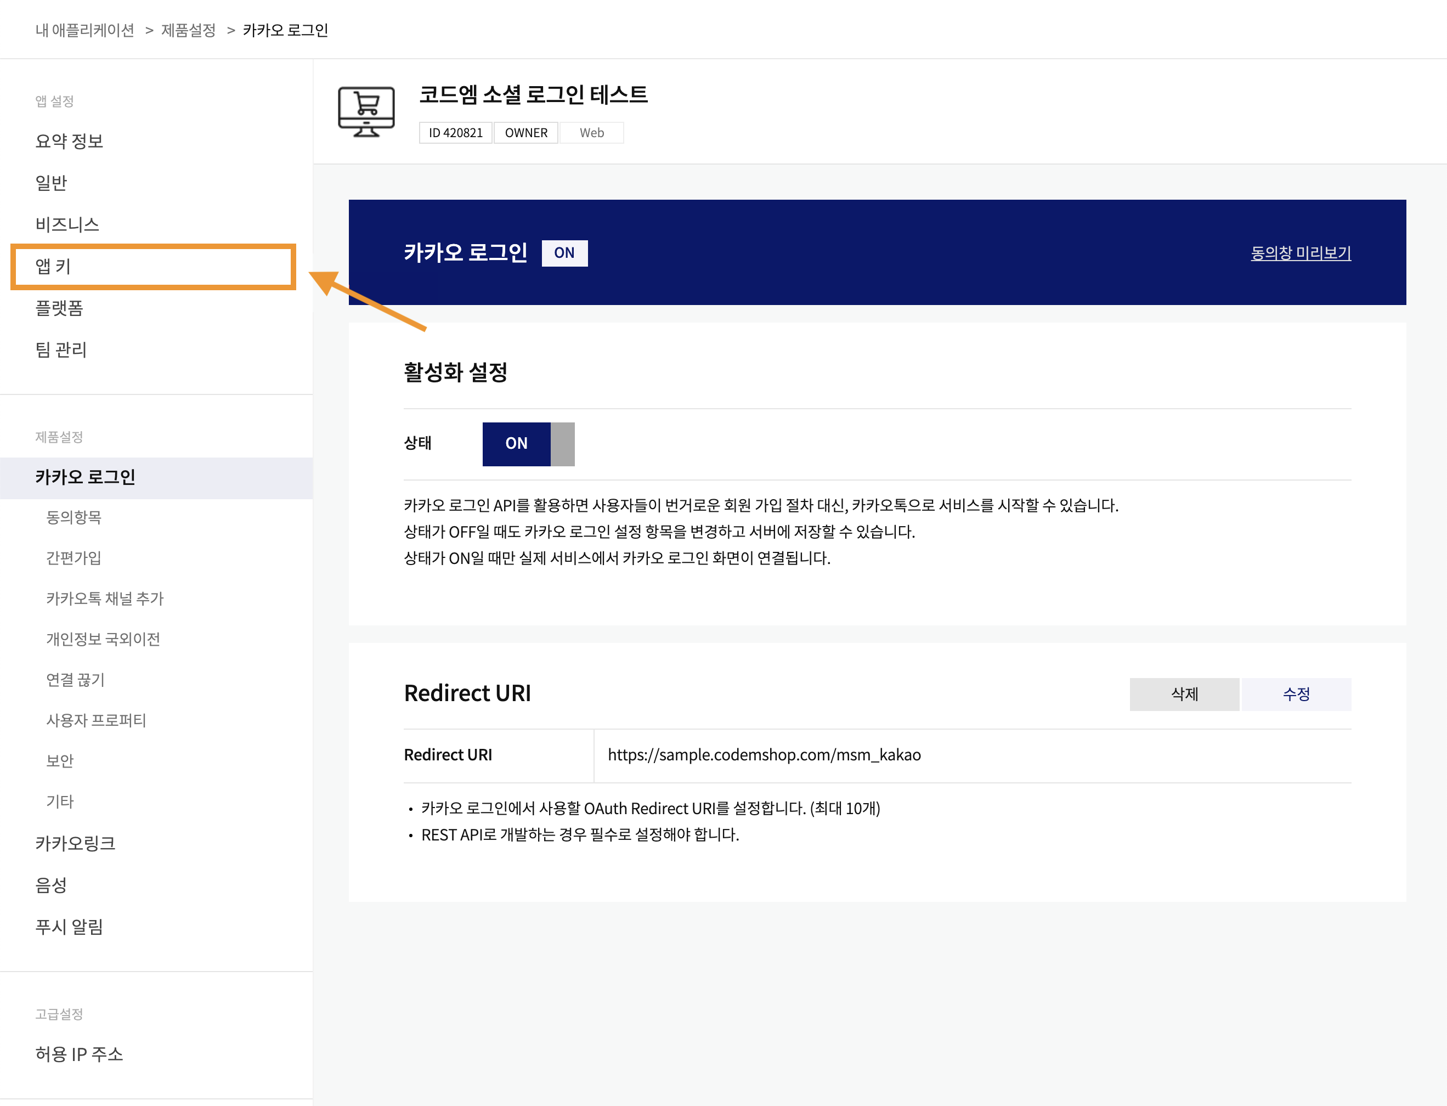The image size is (1447, 1106).
Task: Open 요약 정보 menu item
Action: tap(69, 141)
